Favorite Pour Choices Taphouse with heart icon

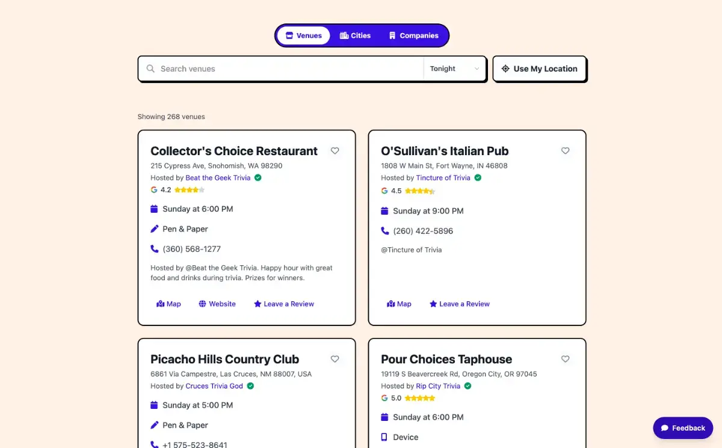(566, 359)
